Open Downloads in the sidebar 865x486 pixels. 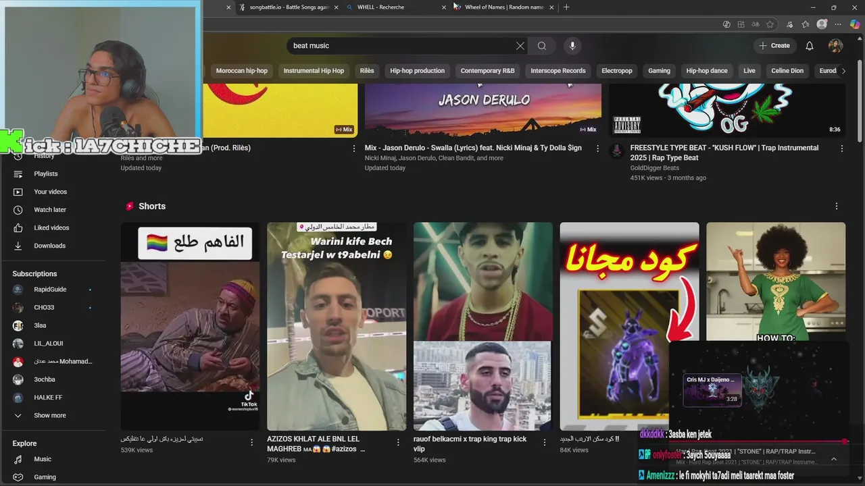click(49, 246)
